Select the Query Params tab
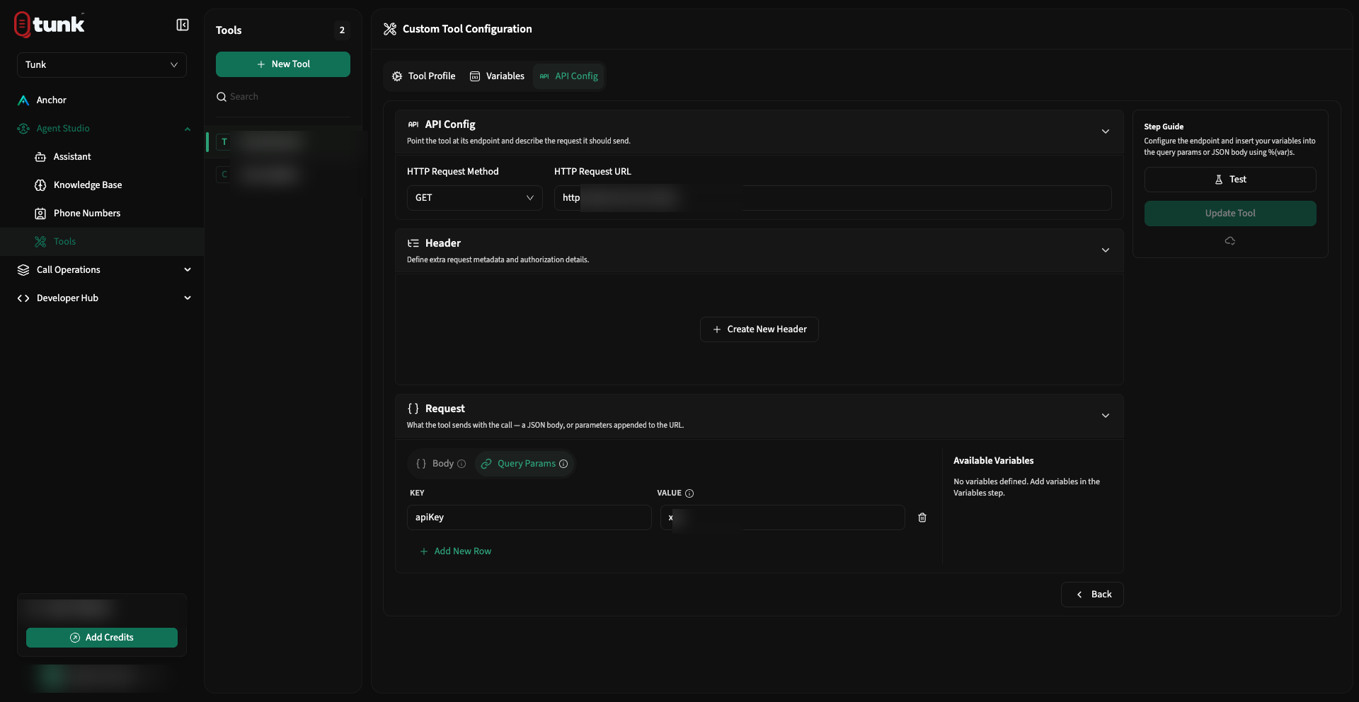This screenshot has width=1359, height=702. coord(524,464)
